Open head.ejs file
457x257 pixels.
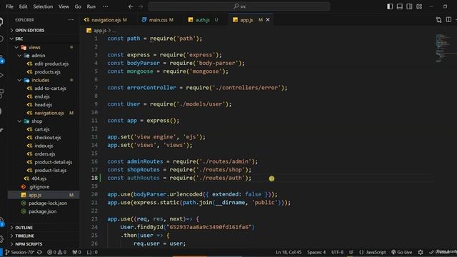[43, 105]
